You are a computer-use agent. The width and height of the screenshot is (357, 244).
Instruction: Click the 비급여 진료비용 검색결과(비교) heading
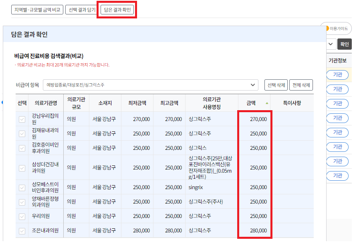49,56
